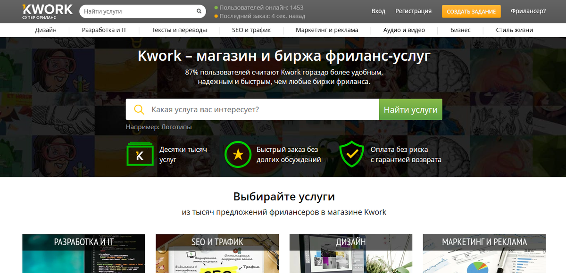
Task: Open the Фрилансер? link
Action: 528,11
